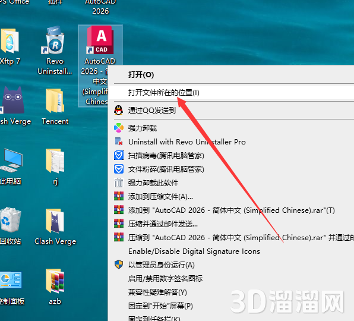Select the Recycle Bin (回收站) icon
Viewport: 354px width, 321px height.
(11, 220)
